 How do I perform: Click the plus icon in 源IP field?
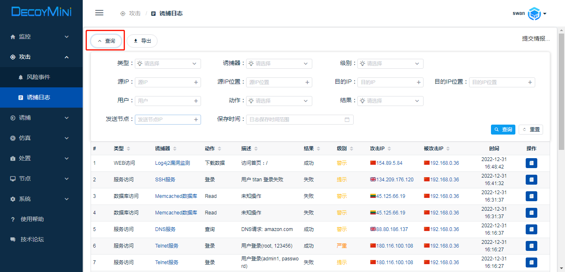point(196,82)
